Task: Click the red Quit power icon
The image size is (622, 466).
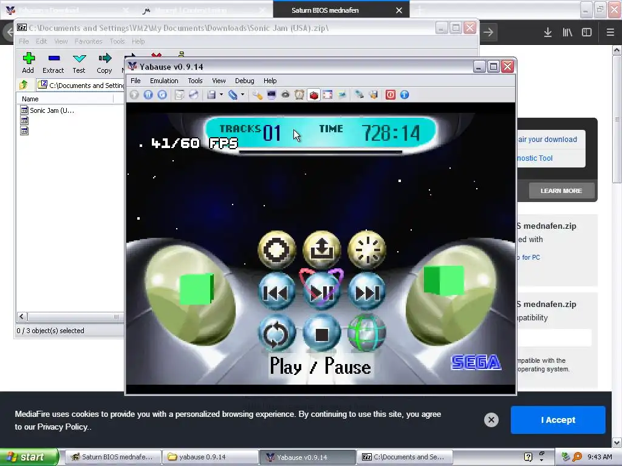Action: coord(391,95)
